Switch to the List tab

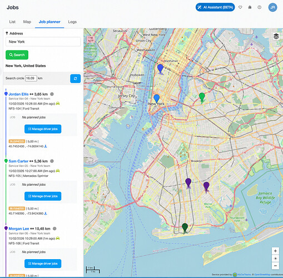[12, 22]
